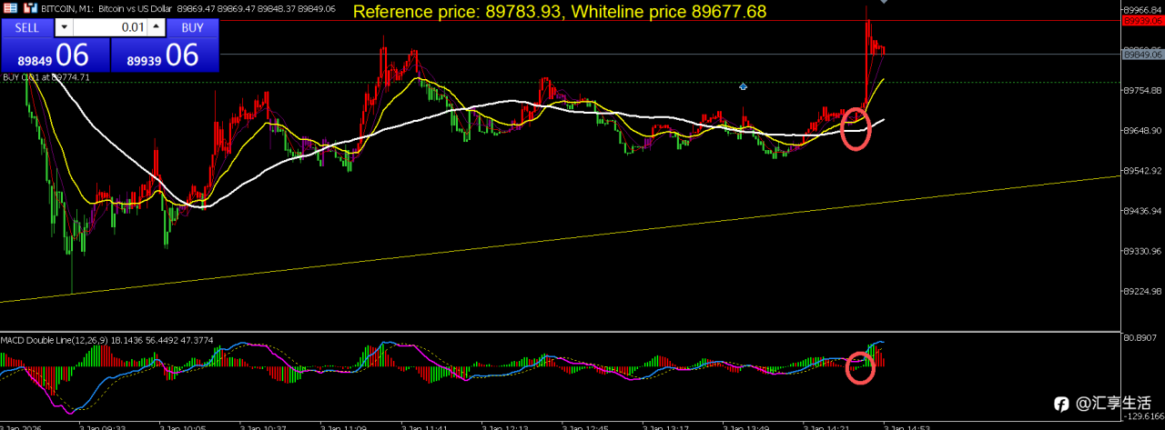Select the BUY 0.01 at 89774.71 order label
This screenshot has height=430, width=1165.
46,78
